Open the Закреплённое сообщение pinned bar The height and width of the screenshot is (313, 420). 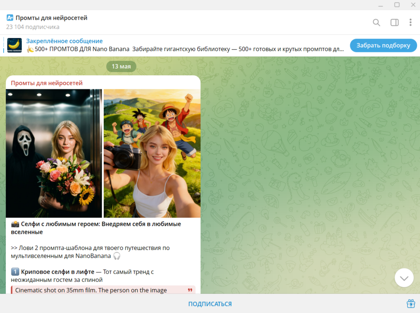pyautogui.click(x=174, y=45)
